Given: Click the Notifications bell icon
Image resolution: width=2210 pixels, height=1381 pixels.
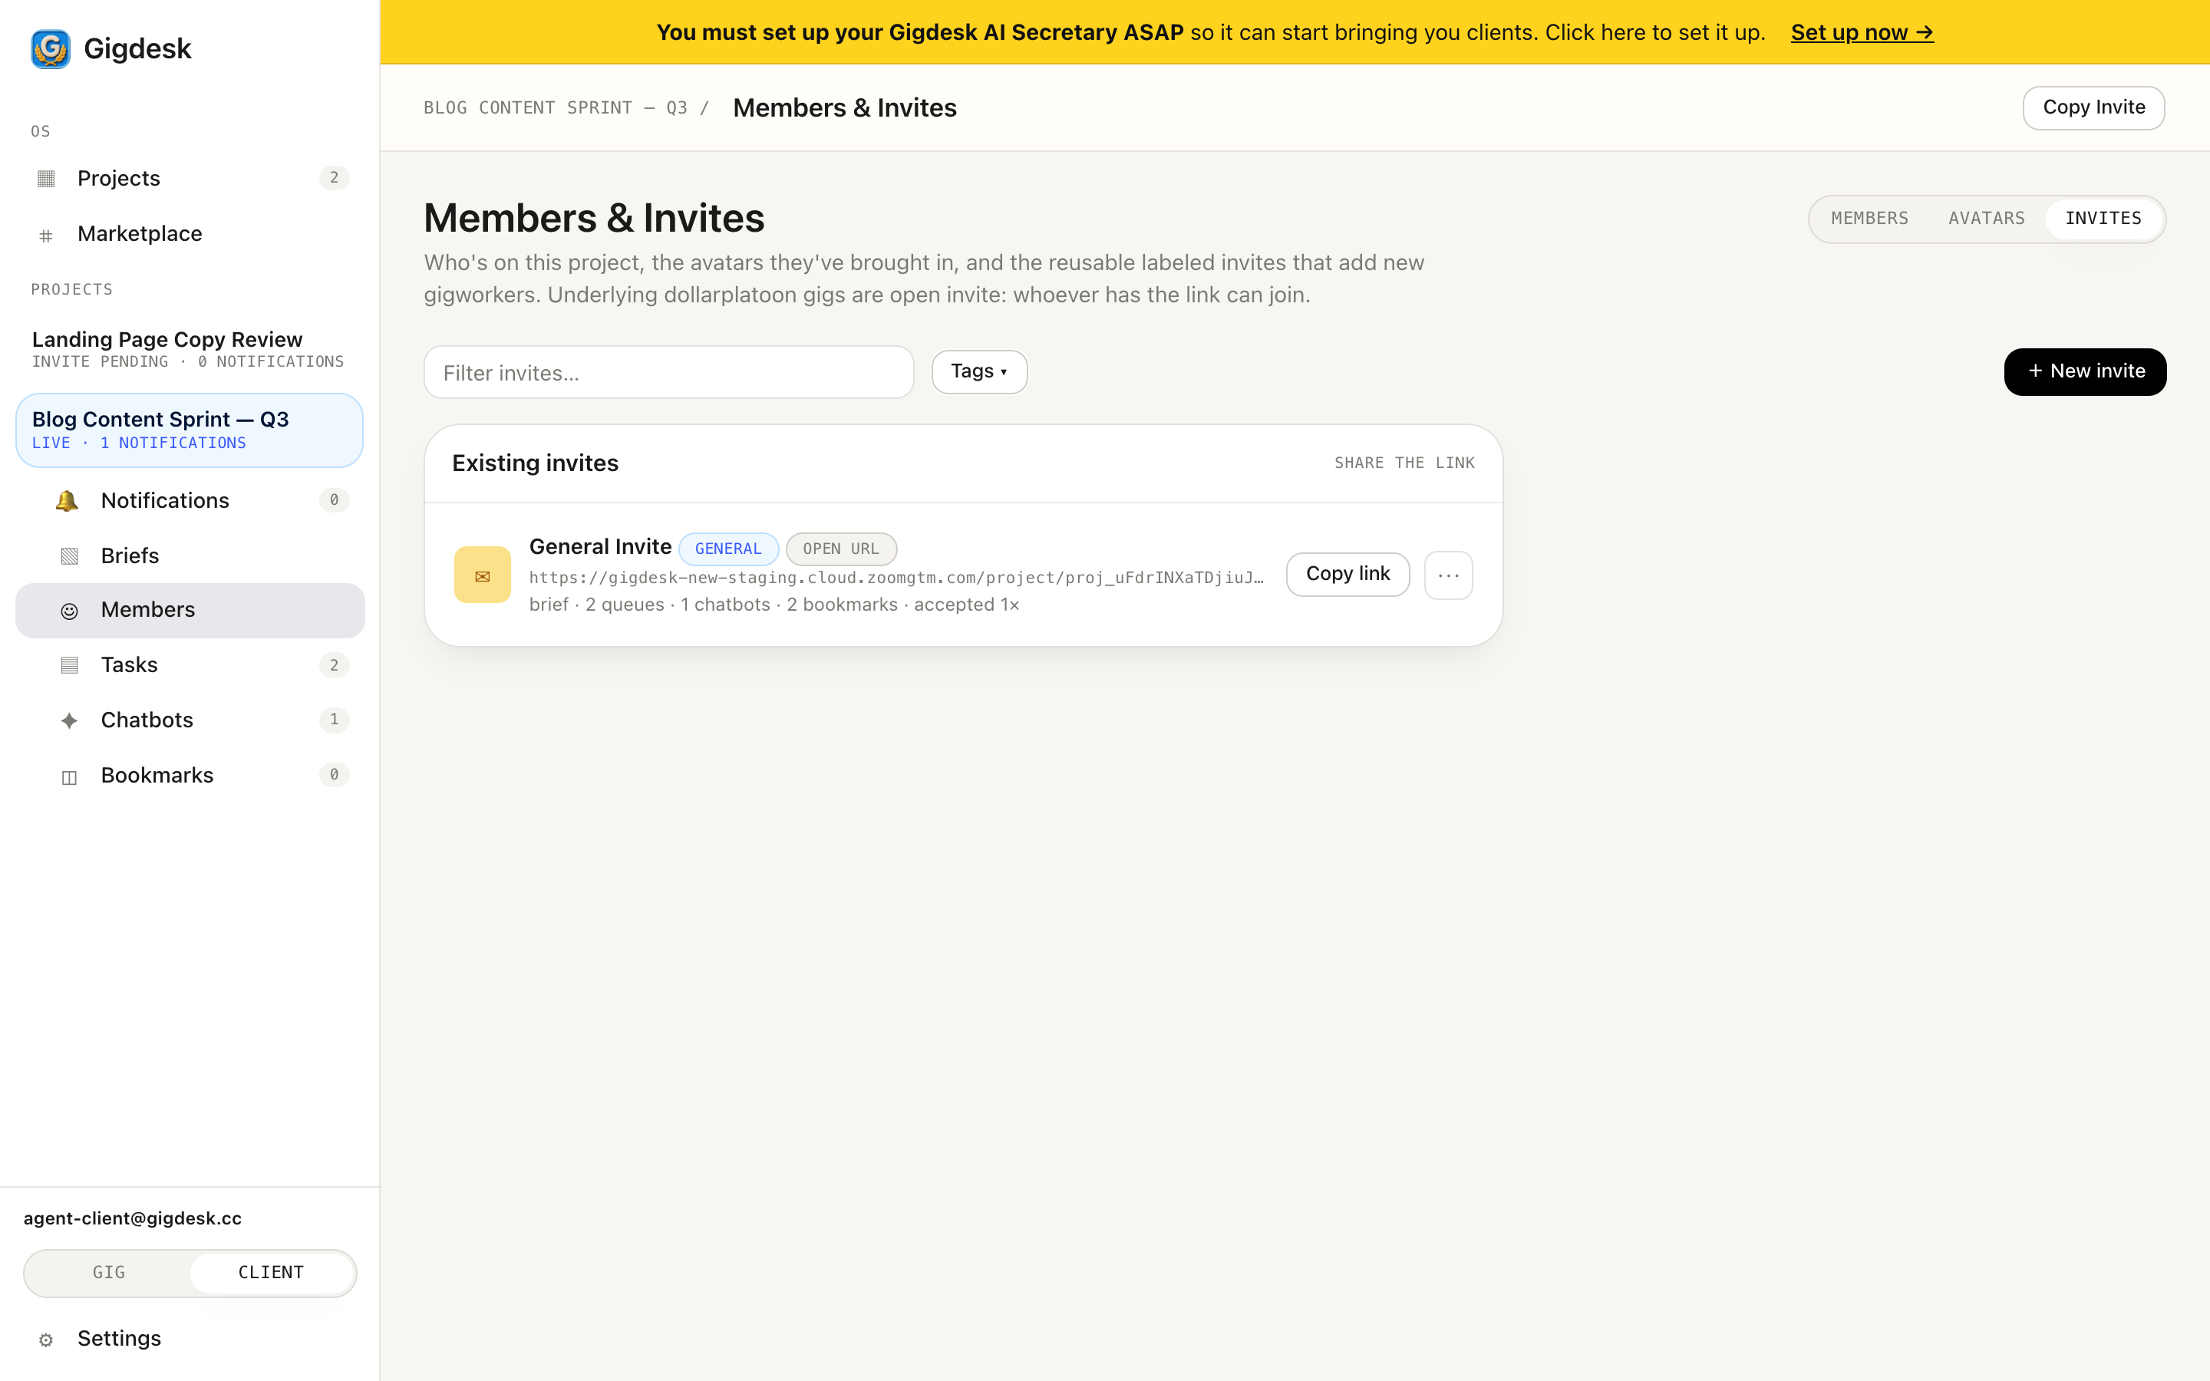Looking at the screenshot, I should [67, 500].
